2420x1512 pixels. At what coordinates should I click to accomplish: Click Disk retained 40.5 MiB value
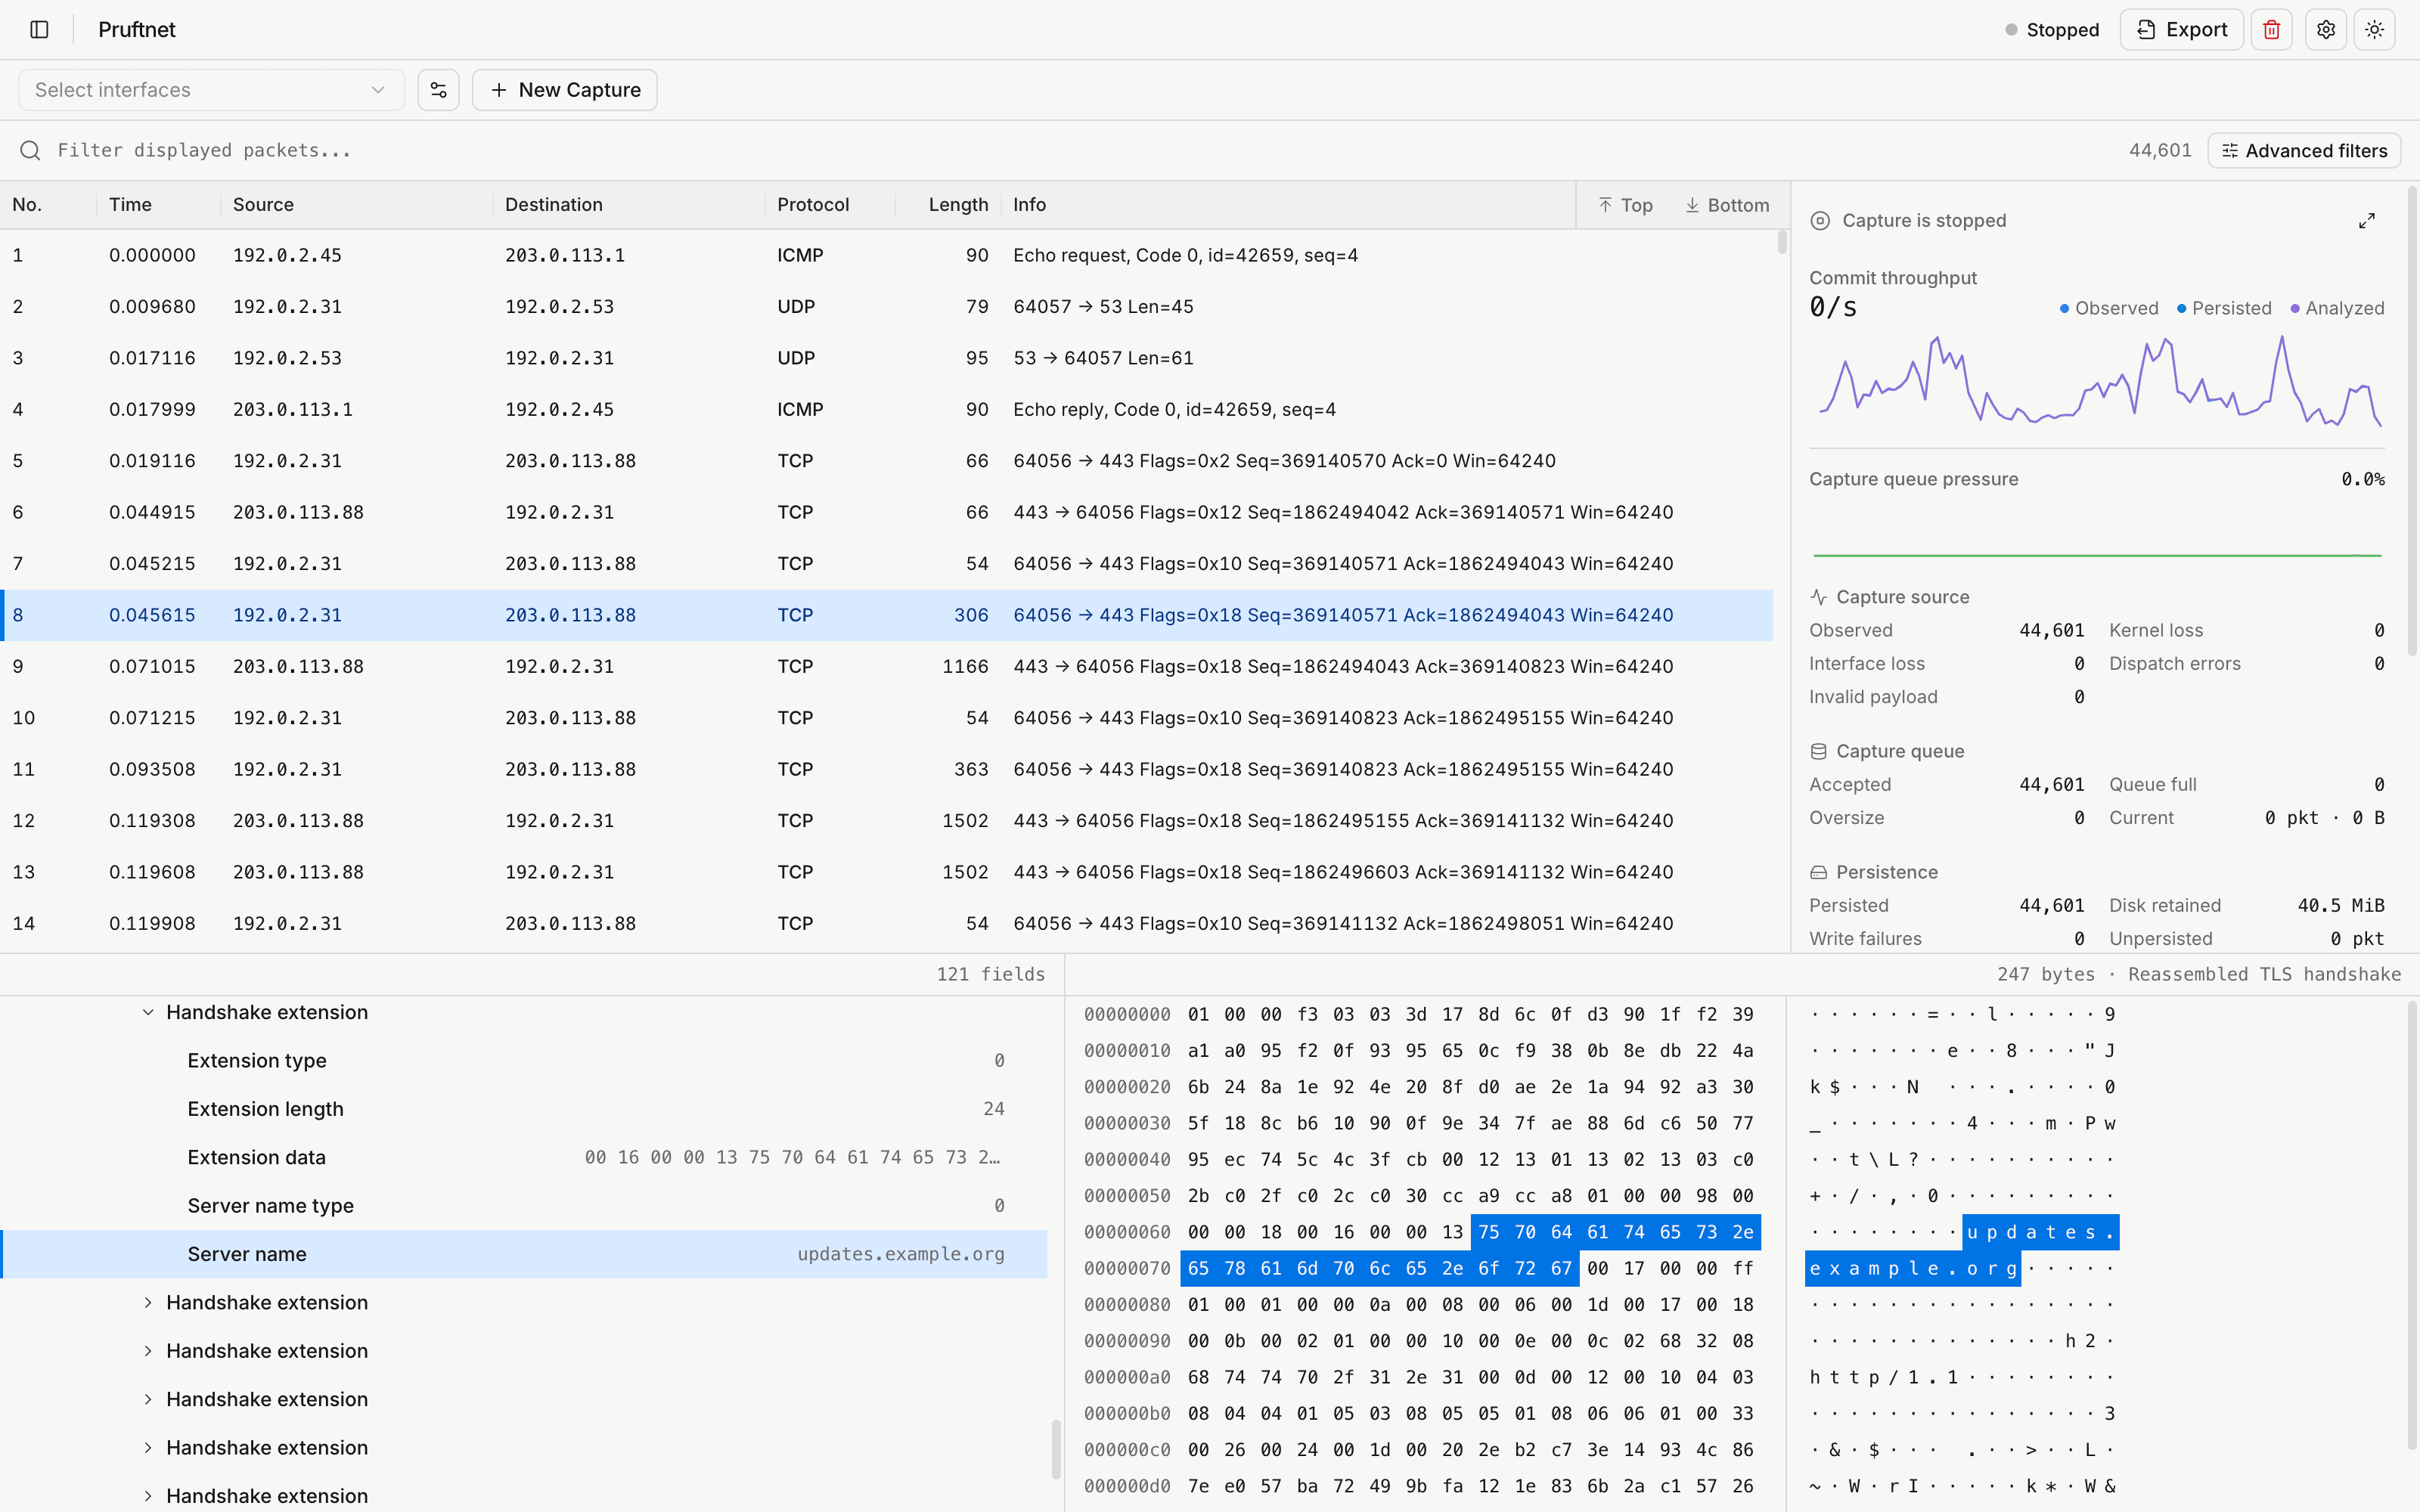[x=2341, y=905]
